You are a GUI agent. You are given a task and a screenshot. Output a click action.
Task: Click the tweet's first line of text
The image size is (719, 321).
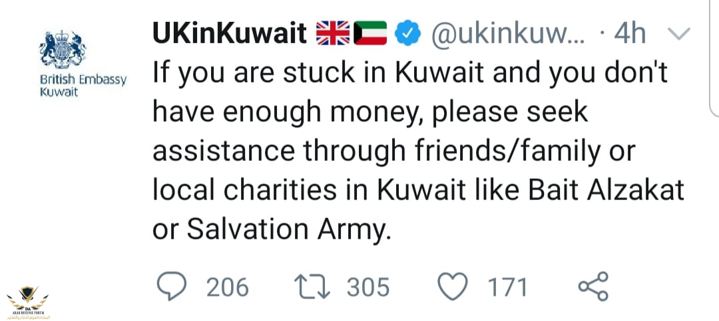409,73
